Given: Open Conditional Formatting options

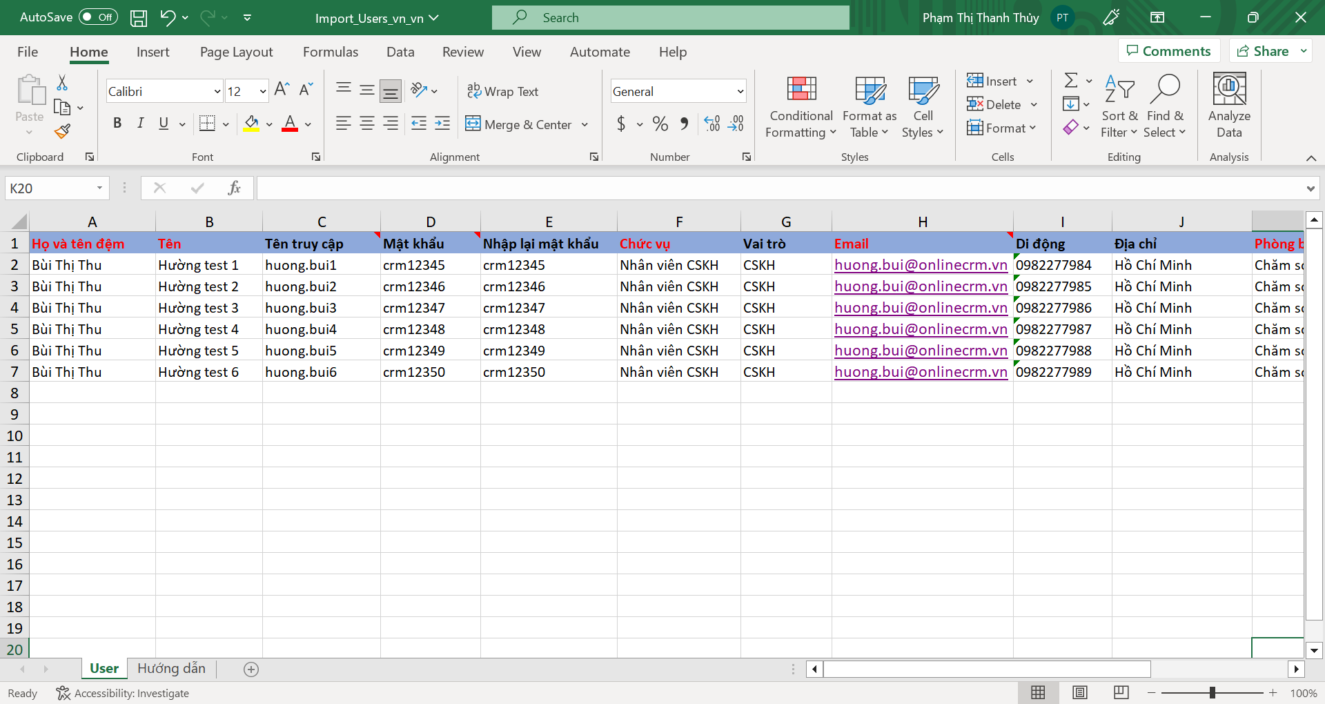Looking at the screenshot, I should (x=800, y=105).
